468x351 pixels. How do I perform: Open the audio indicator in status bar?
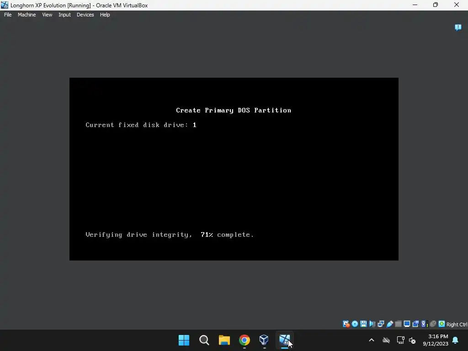372,324
